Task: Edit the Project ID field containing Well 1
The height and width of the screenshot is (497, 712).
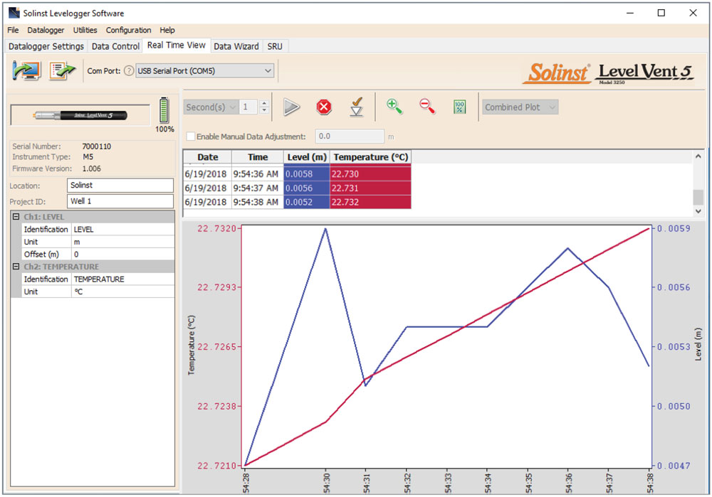Action: (120, 201)
